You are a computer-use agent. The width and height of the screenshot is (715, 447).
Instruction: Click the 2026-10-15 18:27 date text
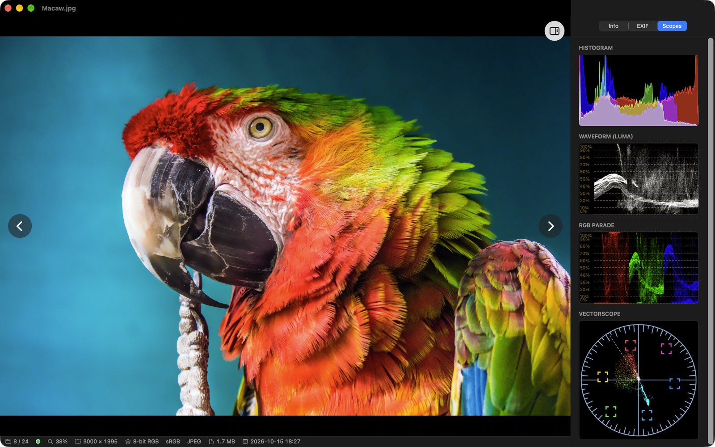pyautogui.click(x=275, y=441)
